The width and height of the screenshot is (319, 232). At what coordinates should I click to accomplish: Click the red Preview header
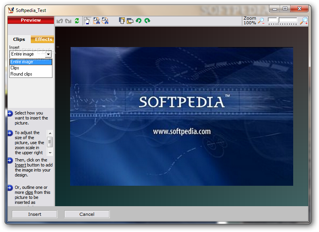[x=31, y=20]
